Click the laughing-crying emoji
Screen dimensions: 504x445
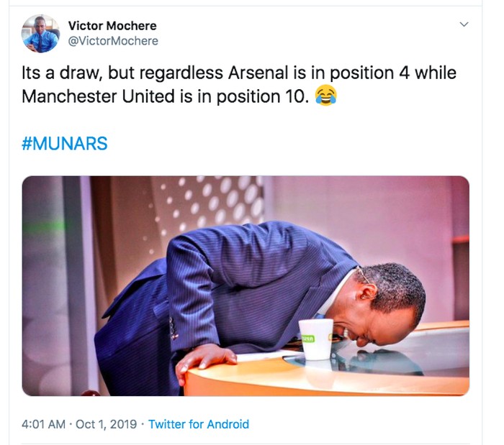point(326,96)
